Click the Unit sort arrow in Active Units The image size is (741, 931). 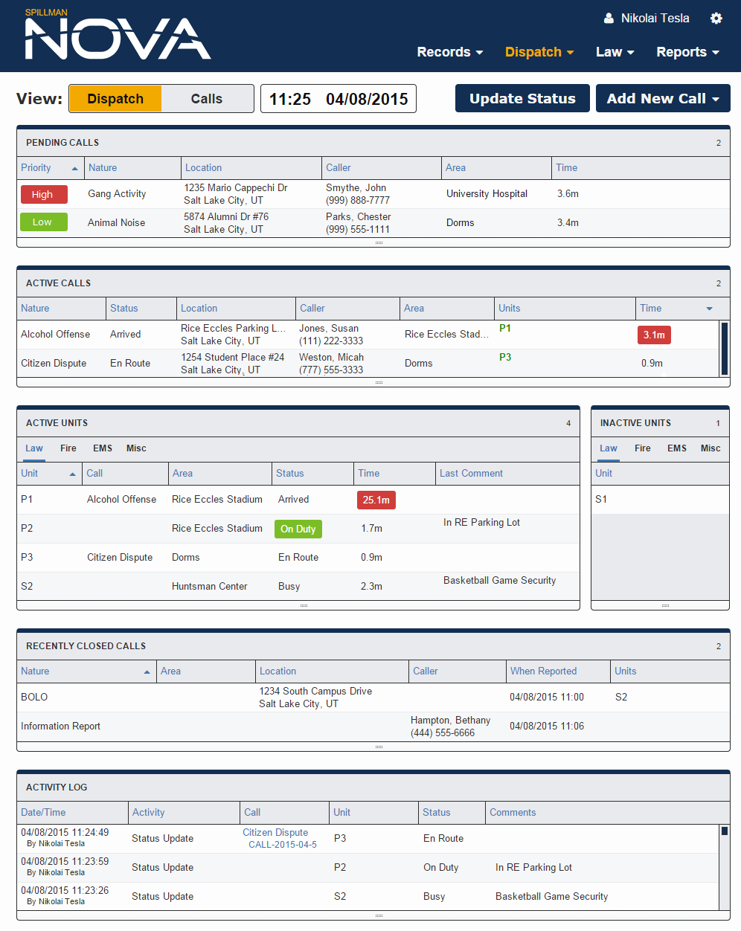(x=73, y=474)
